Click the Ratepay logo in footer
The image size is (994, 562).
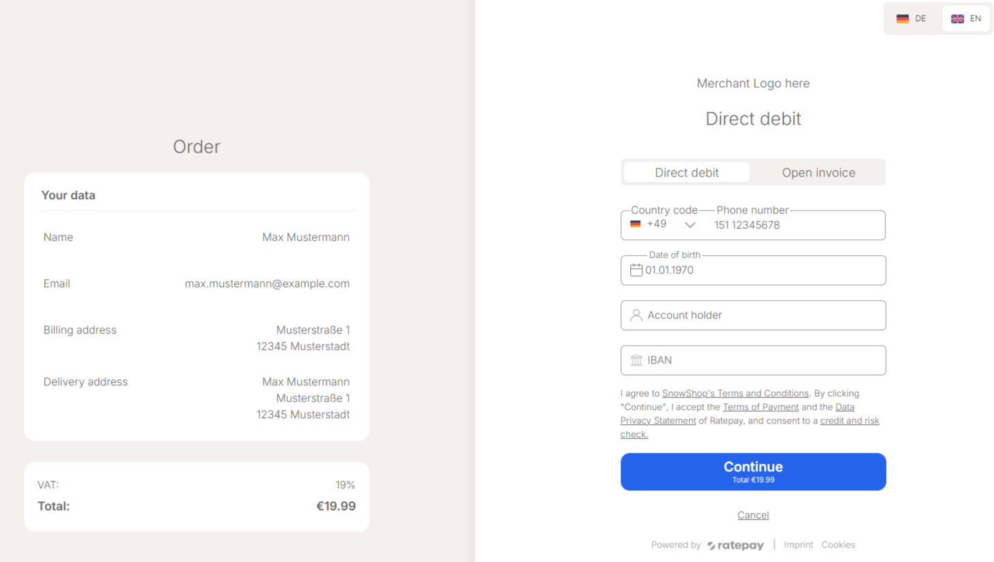737,545
